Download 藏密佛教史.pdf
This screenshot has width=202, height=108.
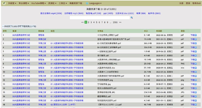tap(193, 96)
